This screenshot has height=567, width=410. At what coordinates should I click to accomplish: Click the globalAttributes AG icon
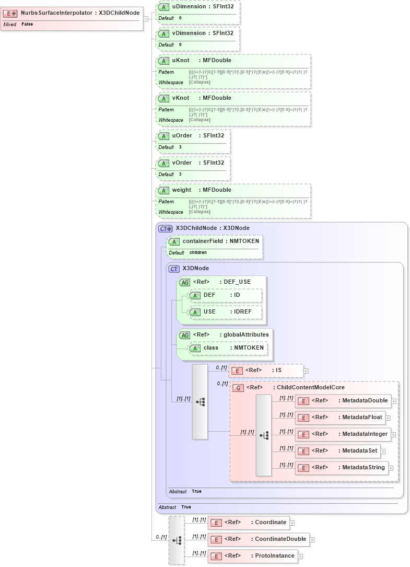185,335
